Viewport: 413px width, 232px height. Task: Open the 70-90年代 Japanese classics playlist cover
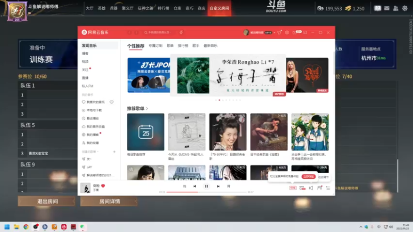point(228,132)
